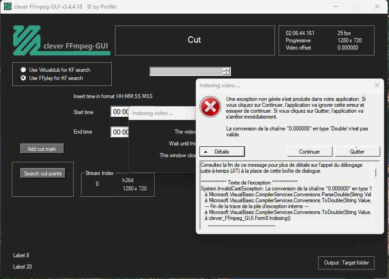Image resolution: width=389 pixels, height=279 pixels.
Task: Click the red error icon in dialog
Action: [x=210, y=107]
